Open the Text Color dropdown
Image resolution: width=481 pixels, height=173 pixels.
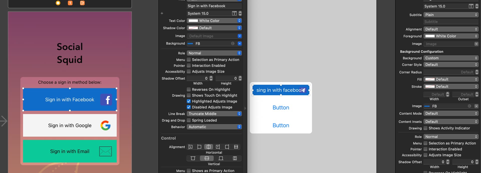[214, 21]
